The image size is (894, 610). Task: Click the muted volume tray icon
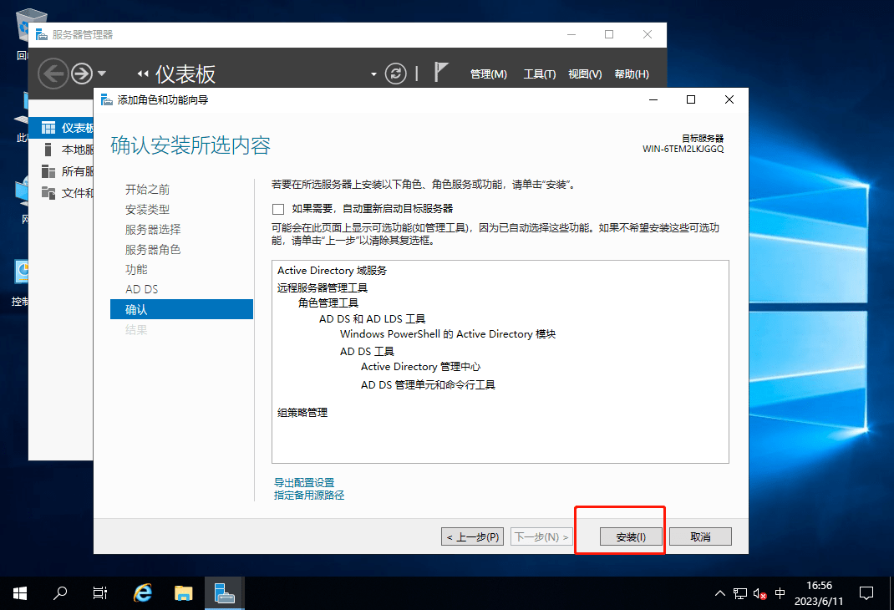click(760, 594)
